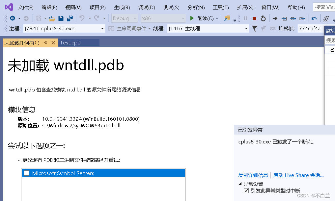
Task: Check the Microsoft Symbol Servers checkbox
Action: (26, 173)
